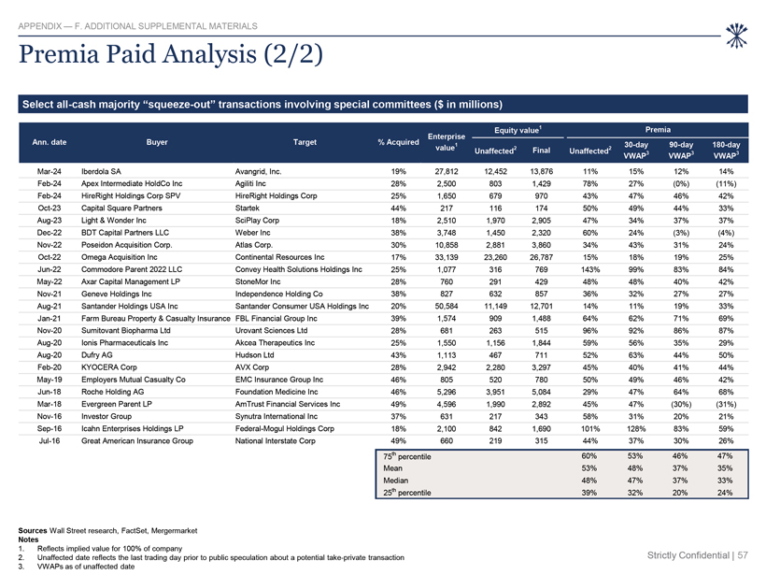The width and height of the screenshot is (766, 575).
Task: Select buyer 'Iberdola SA'
Action: 101,172
